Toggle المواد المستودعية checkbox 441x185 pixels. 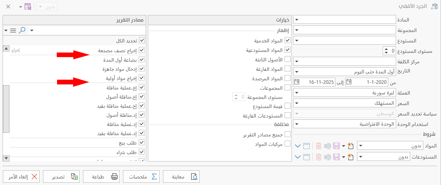tap(288, 50)
